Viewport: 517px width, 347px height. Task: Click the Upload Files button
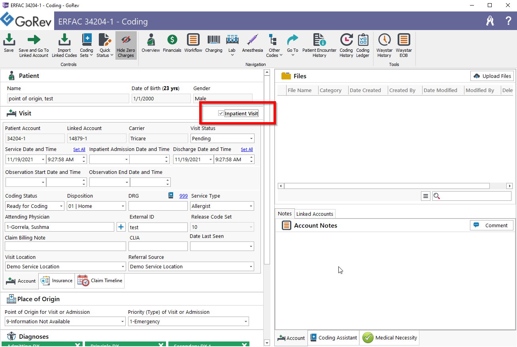492,76
